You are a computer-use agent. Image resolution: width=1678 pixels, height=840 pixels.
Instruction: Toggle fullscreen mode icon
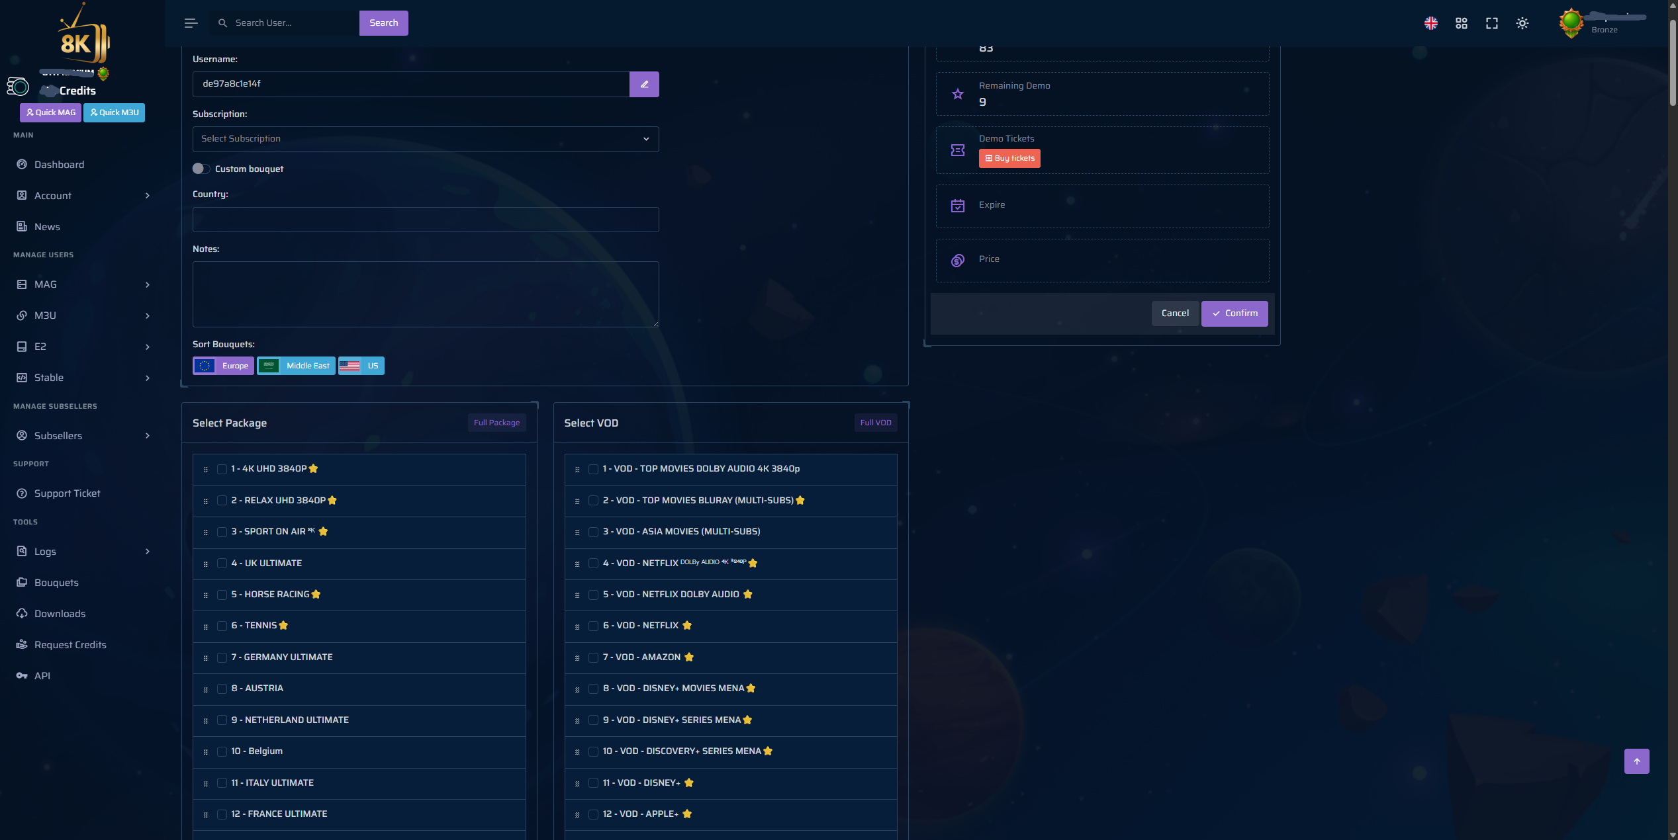(x=1491, y=23)
